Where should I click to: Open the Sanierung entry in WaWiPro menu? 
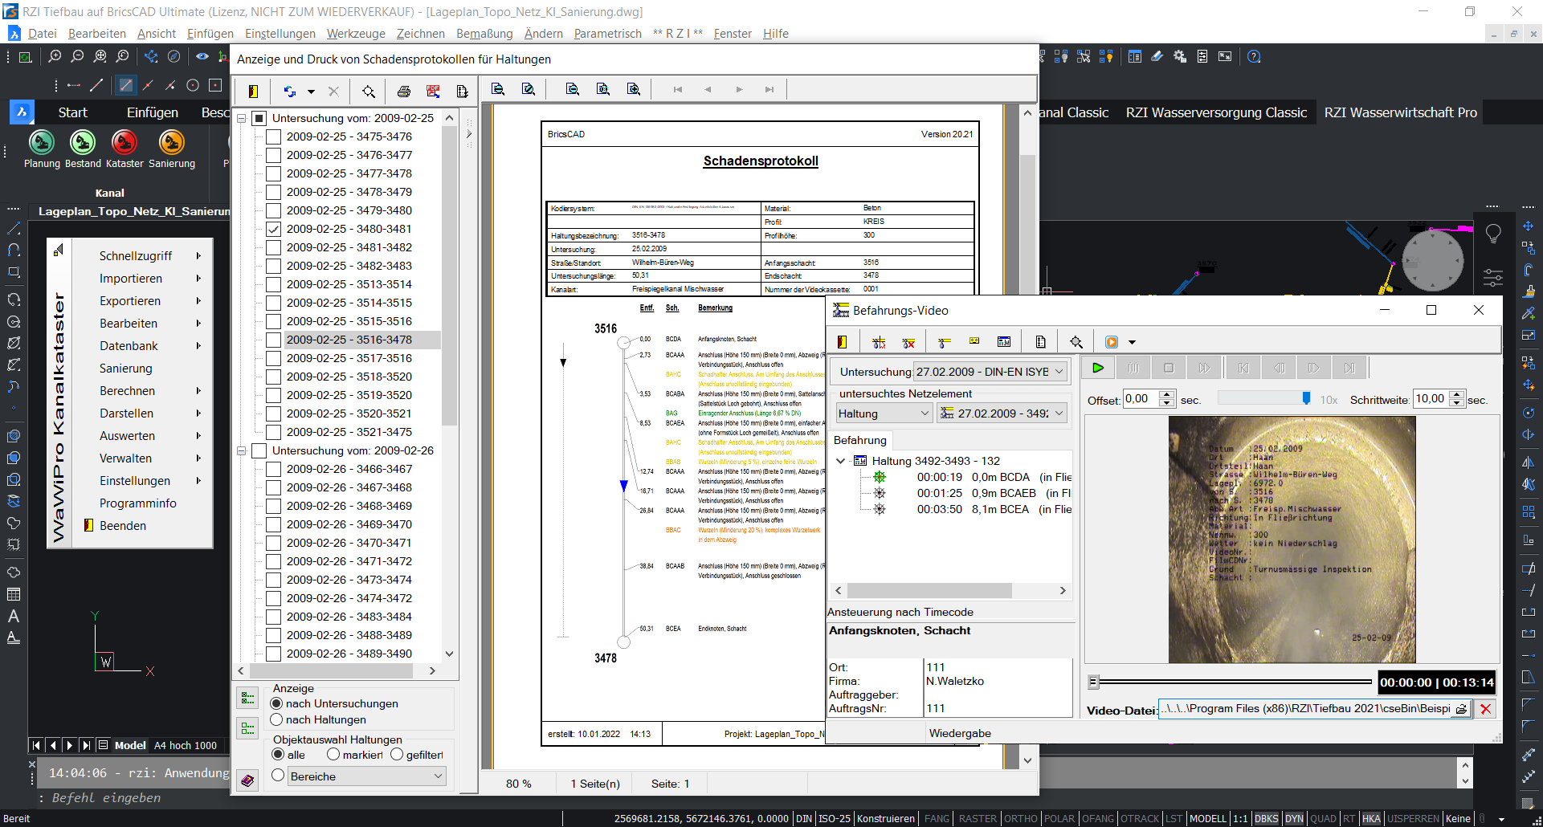pos(126,369)
